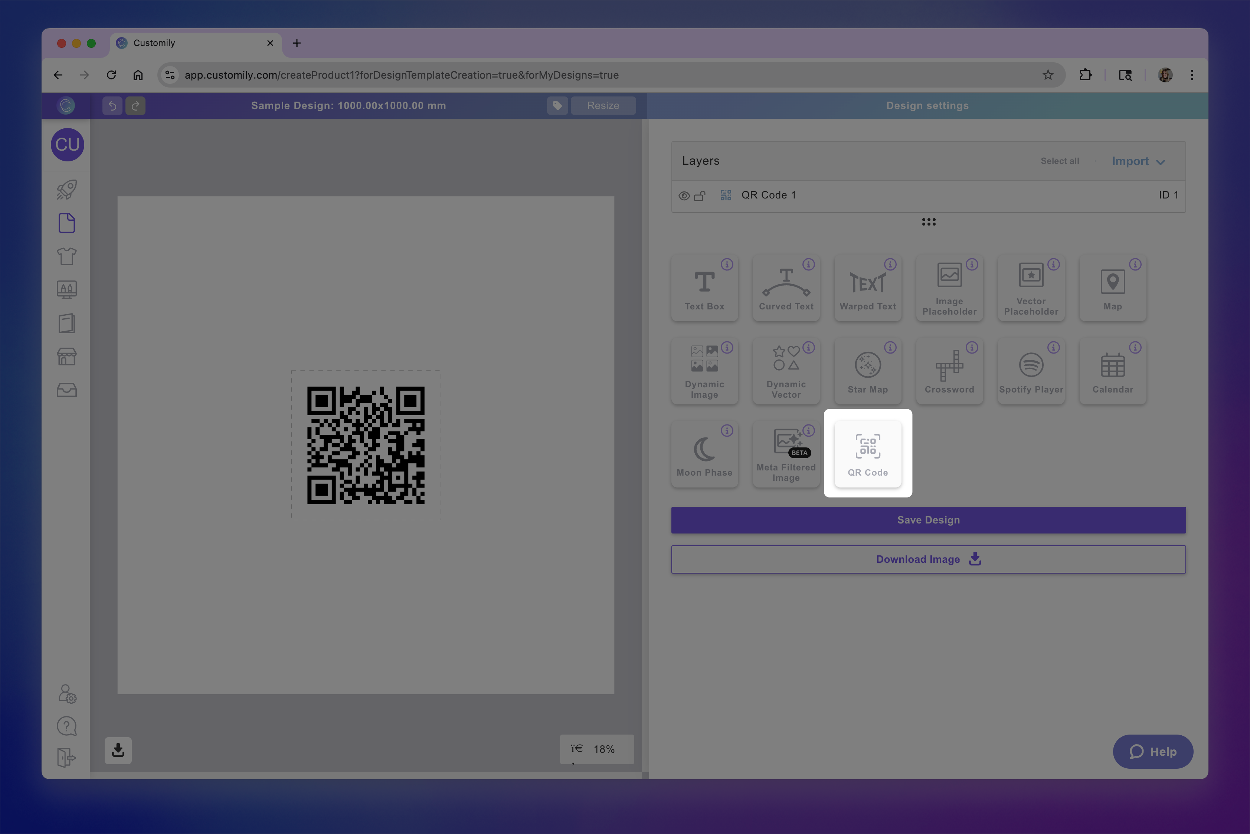Select the QR Code element tool

click(x=867, y=453)
